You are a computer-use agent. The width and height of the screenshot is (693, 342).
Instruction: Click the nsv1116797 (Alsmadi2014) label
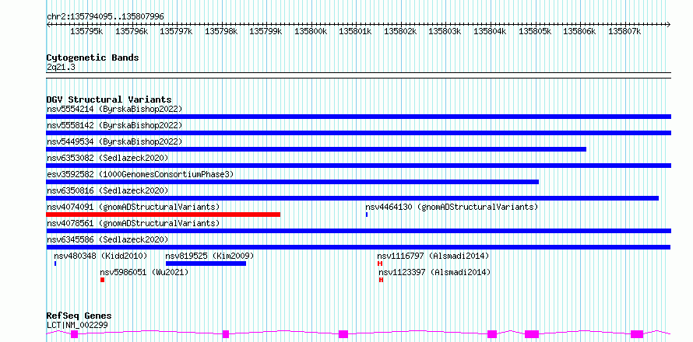pos(433,256)
